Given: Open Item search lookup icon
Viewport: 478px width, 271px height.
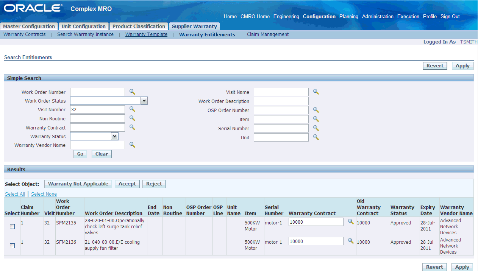Looking at the screenshot, I should point(316,119).
